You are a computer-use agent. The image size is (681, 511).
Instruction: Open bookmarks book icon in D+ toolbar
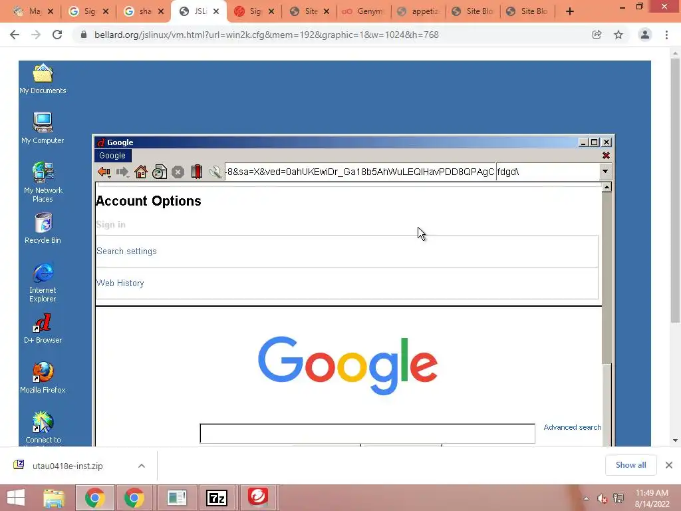click(197, 172)
